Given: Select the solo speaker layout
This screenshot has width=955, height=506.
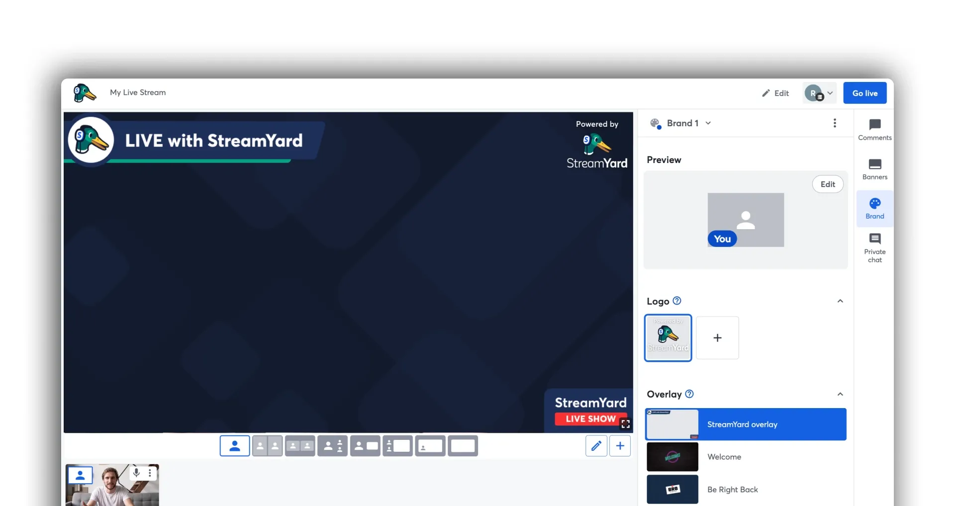Looking at the screenshot, I should (x=234, y=446).
